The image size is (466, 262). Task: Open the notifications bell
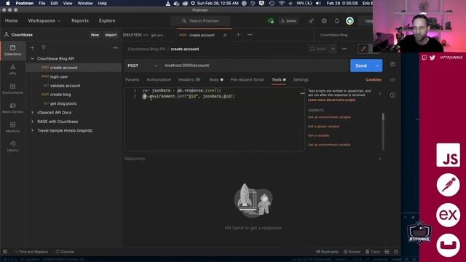pos(336,21)
